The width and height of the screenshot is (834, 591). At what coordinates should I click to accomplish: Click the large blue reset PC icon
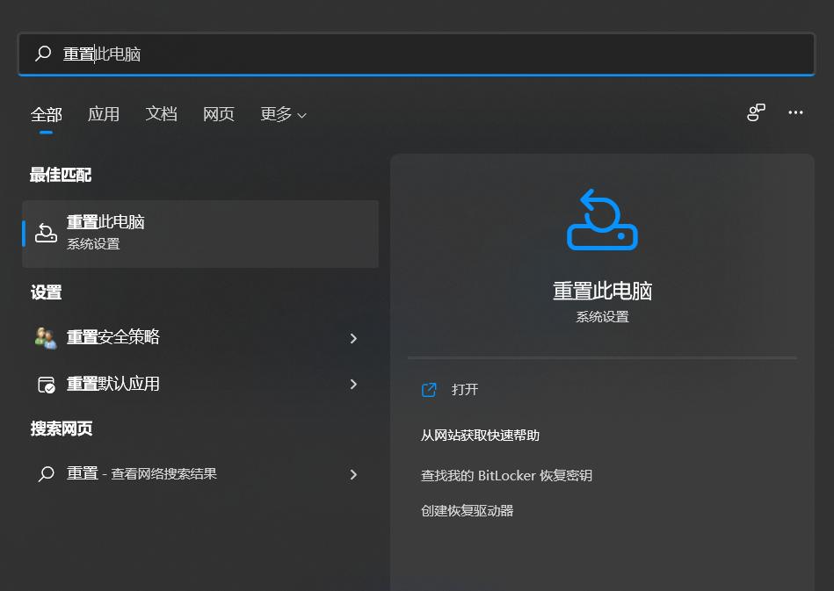(601, 219)
